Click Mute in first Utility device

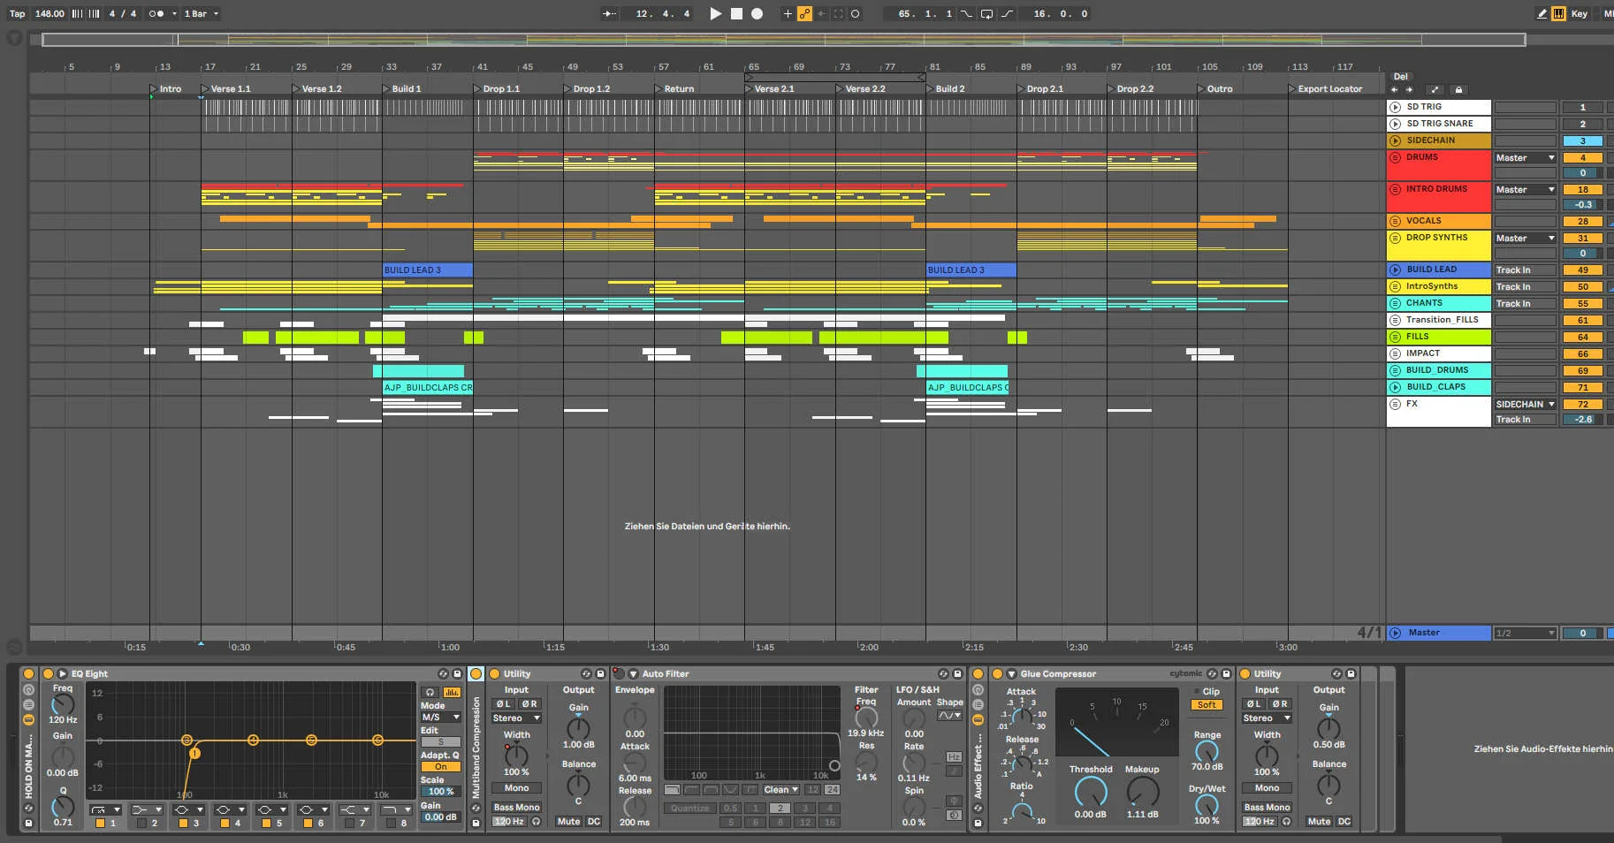pos(568,822)
